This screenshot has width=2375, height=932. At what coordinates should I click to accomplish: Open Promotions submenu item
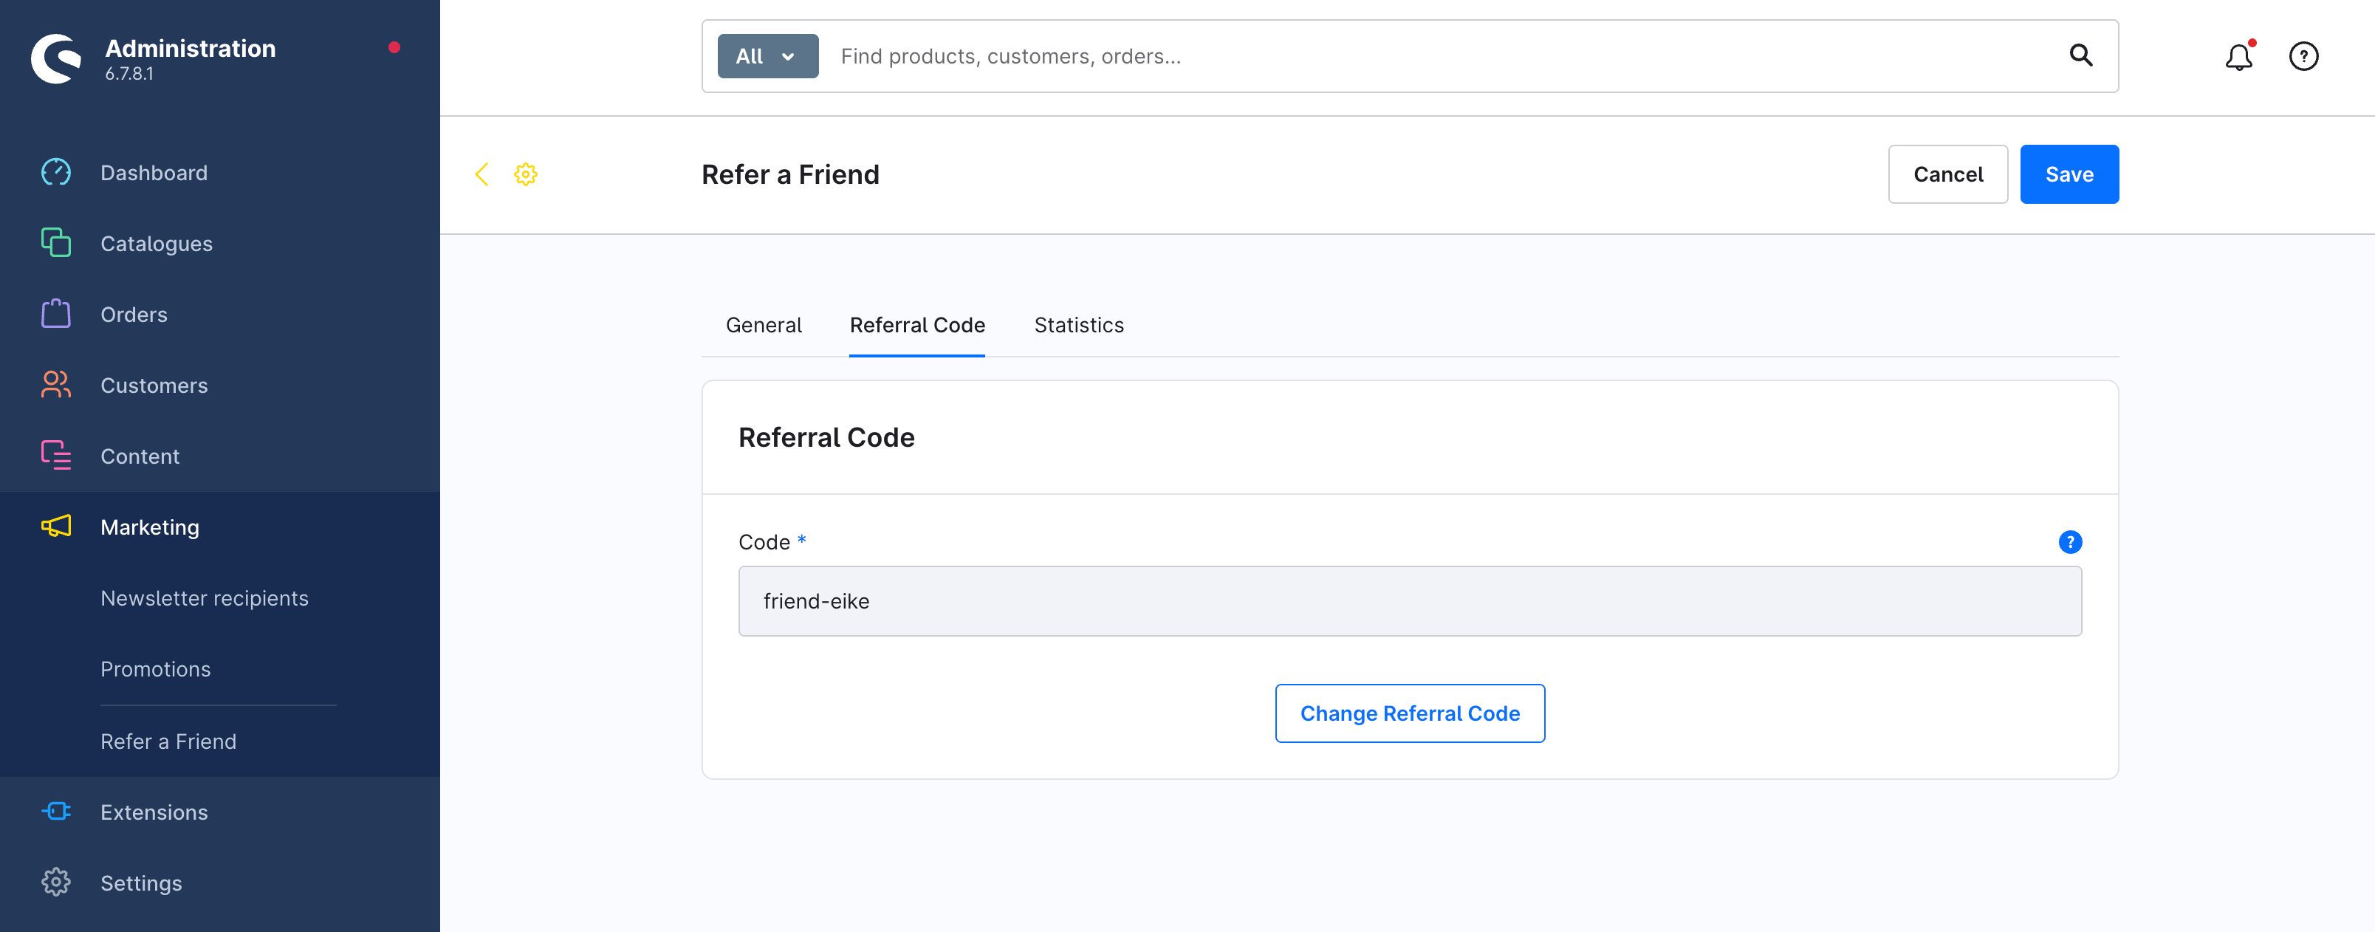click(156, 669)
